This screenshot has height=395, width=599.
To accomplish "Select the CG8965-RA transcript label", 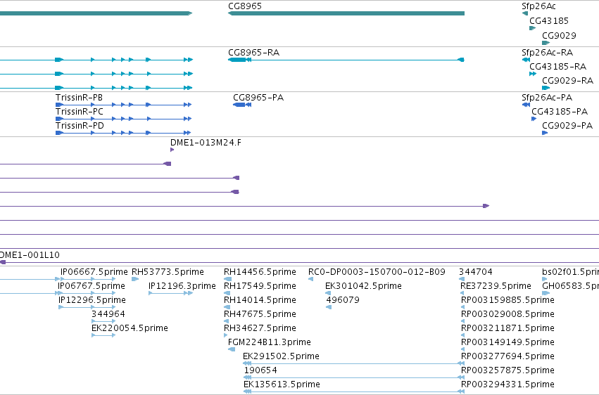I will [253, 53].
